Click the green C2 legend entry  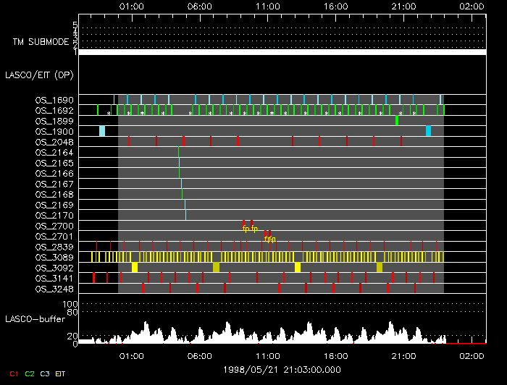[30, 373]
